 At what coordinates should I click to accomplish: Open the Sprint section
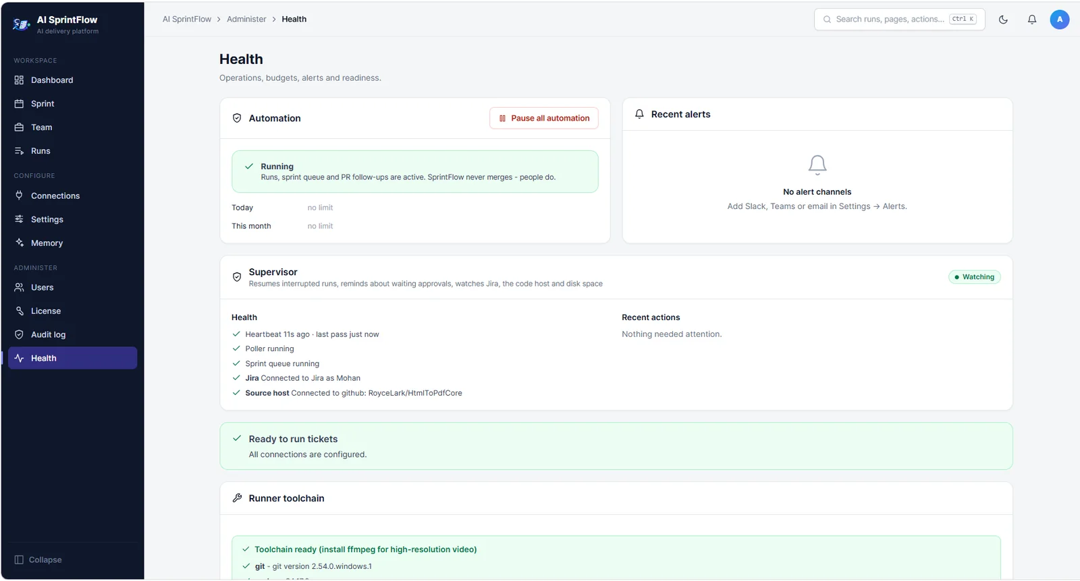pos(72,104)
